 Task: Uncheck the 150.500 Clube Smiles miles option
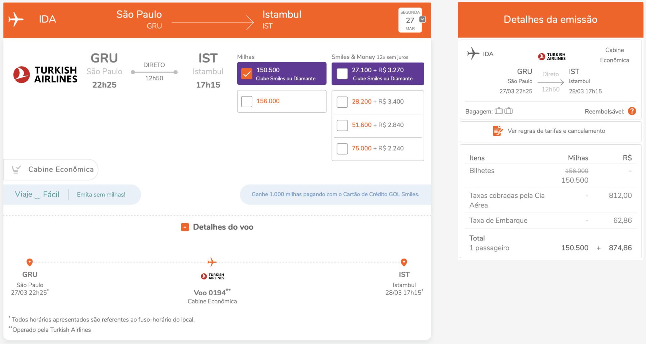click(247, 74)
